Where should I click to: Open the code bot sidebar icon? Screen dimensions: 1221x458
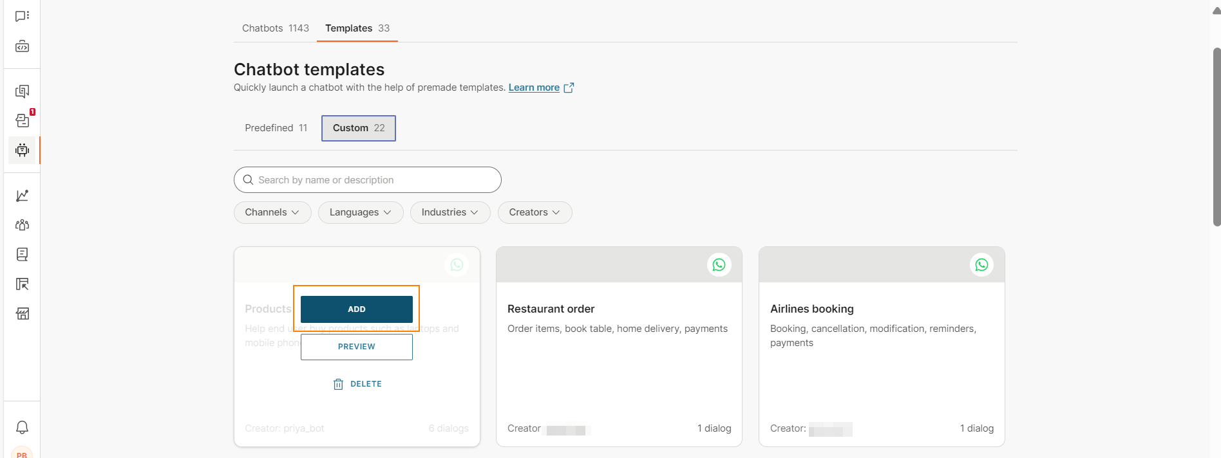point(22,46)
